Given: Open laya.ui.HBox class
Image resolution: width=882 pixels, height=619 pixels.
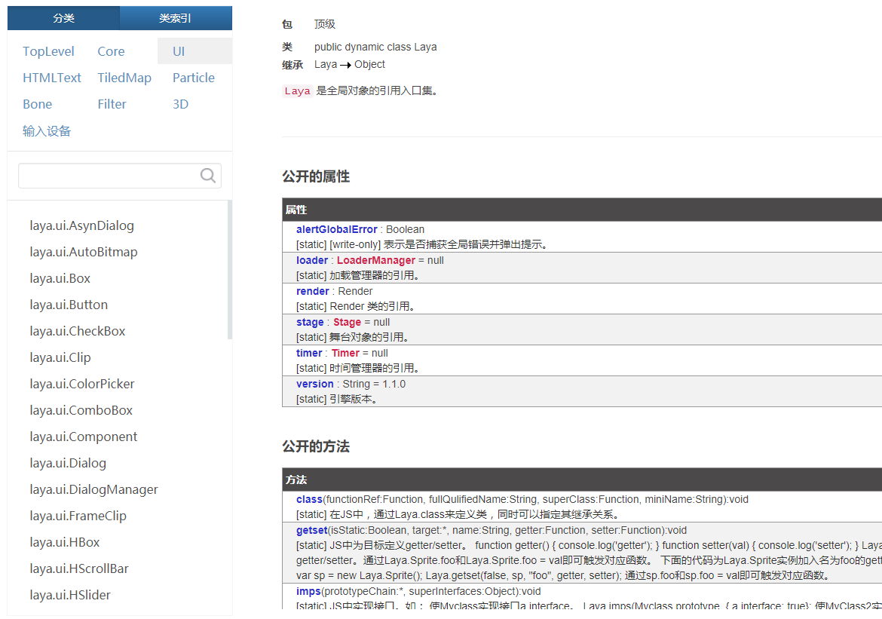Looking at the screenshot, I should click(x=65, y=543).
